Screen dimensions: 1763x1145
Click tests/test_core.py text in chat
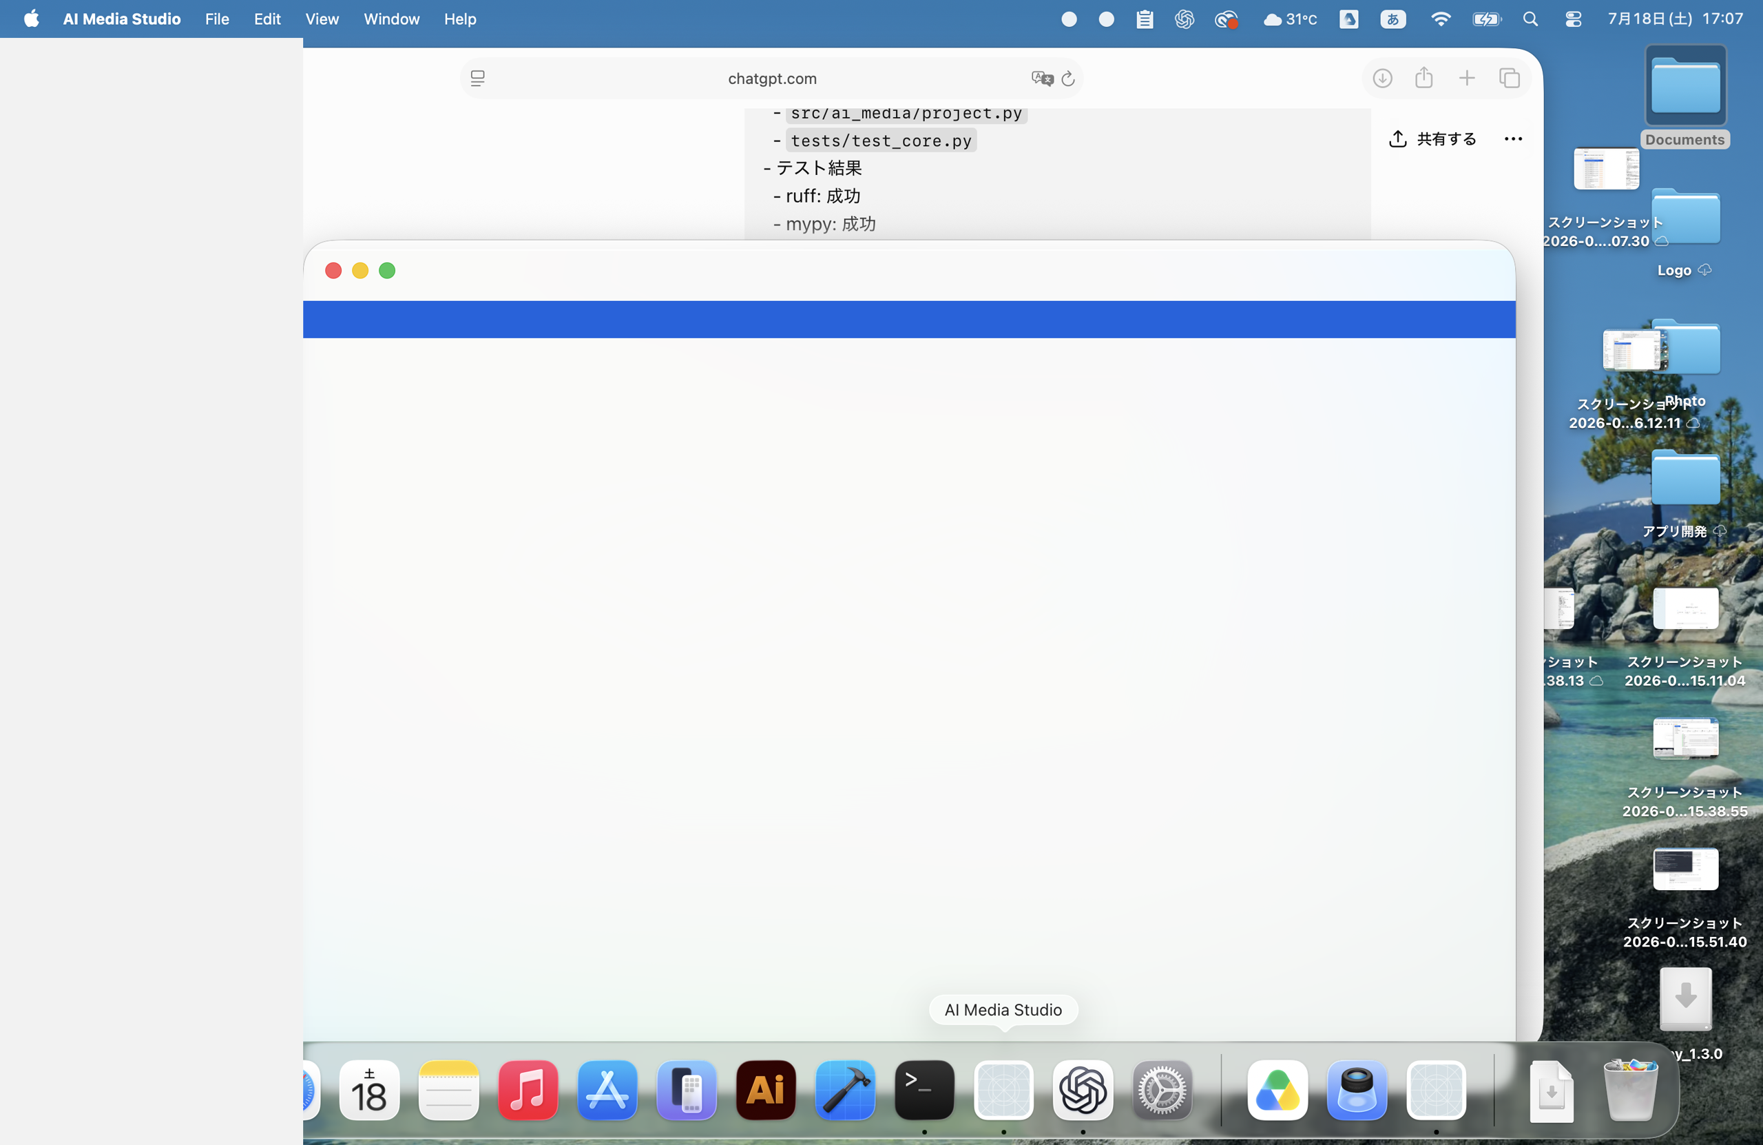coord(881,141)
